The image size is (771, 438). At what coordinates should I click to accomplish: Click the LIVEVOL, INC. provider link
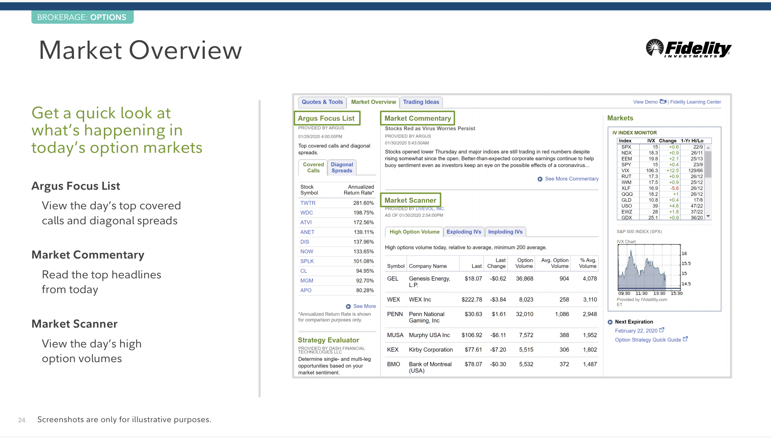(430, 209)
